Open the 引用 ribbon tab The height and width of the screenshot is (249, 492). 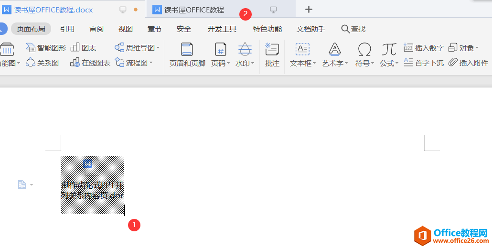pyautogui.click(x=67, y=29)
